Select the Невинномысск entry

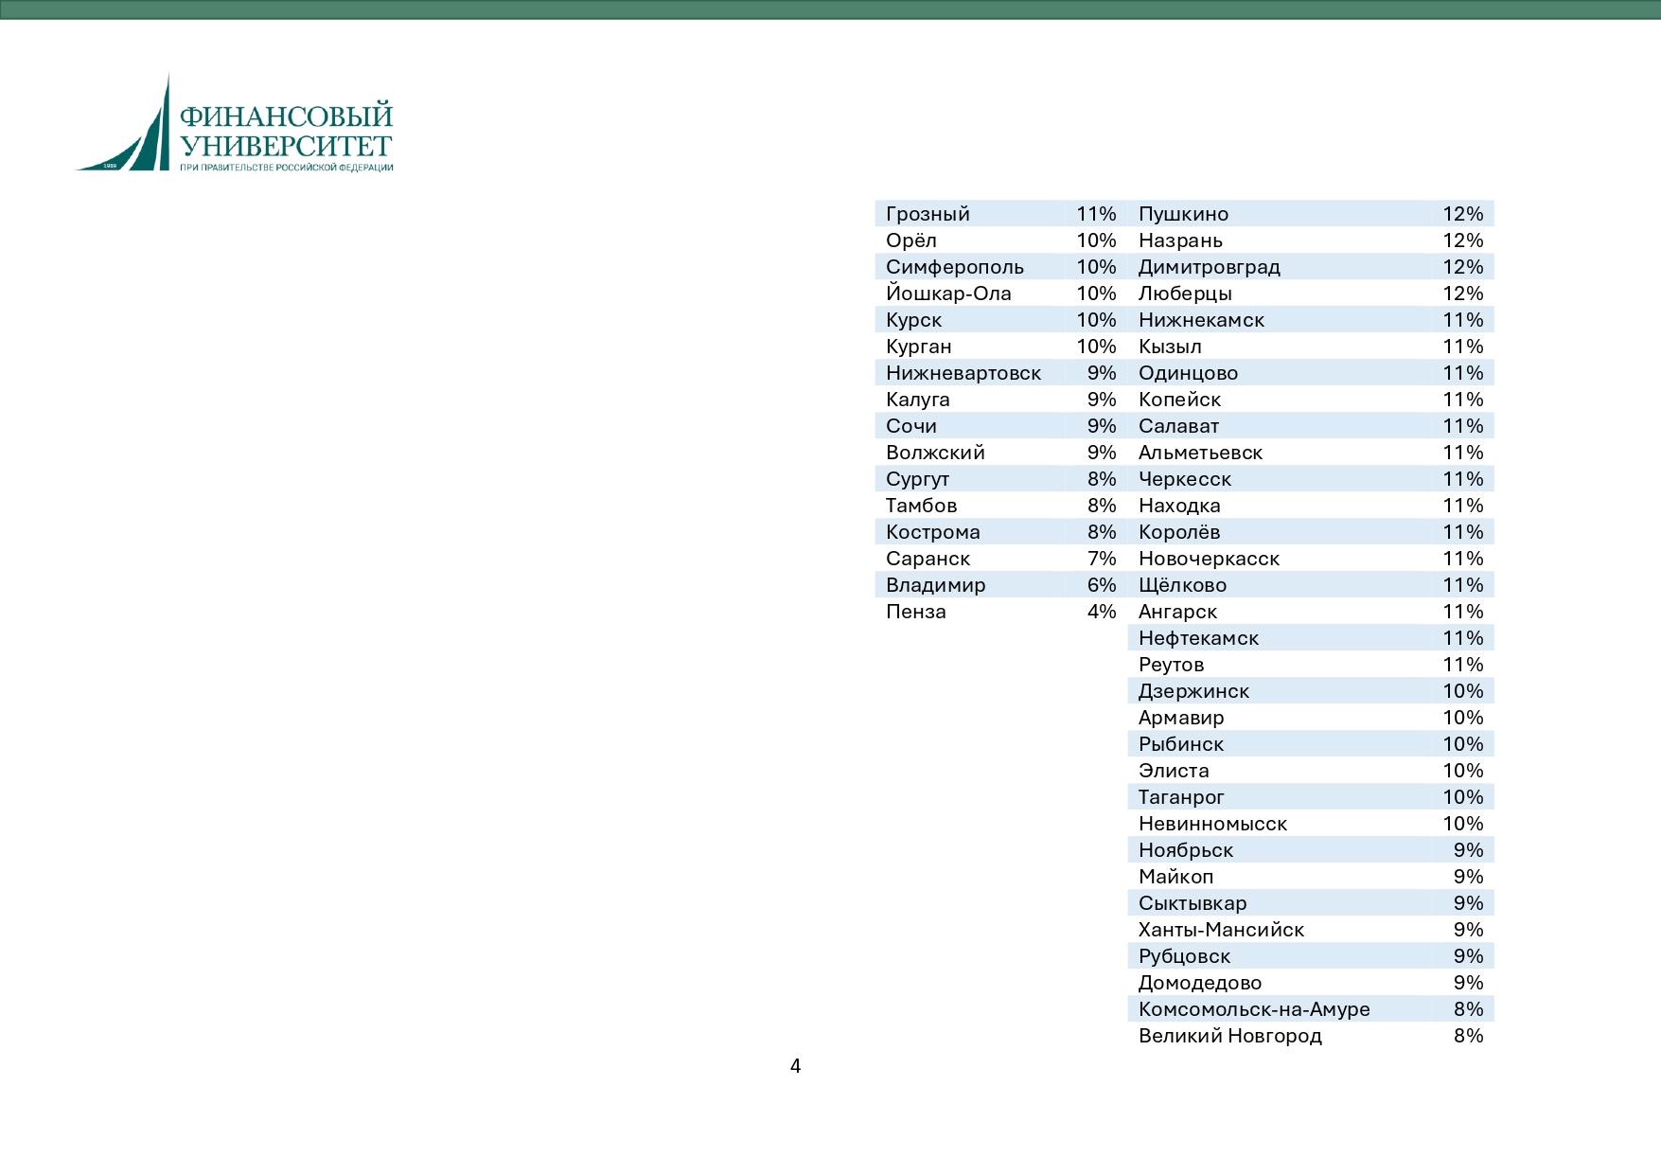1212,824
